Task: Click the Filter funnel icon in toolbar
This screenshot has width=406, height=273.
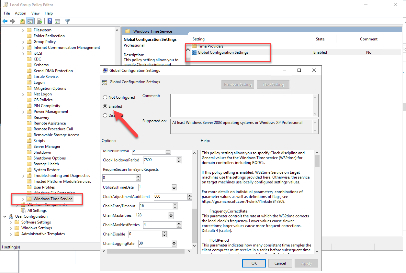Action: (67, 21)
